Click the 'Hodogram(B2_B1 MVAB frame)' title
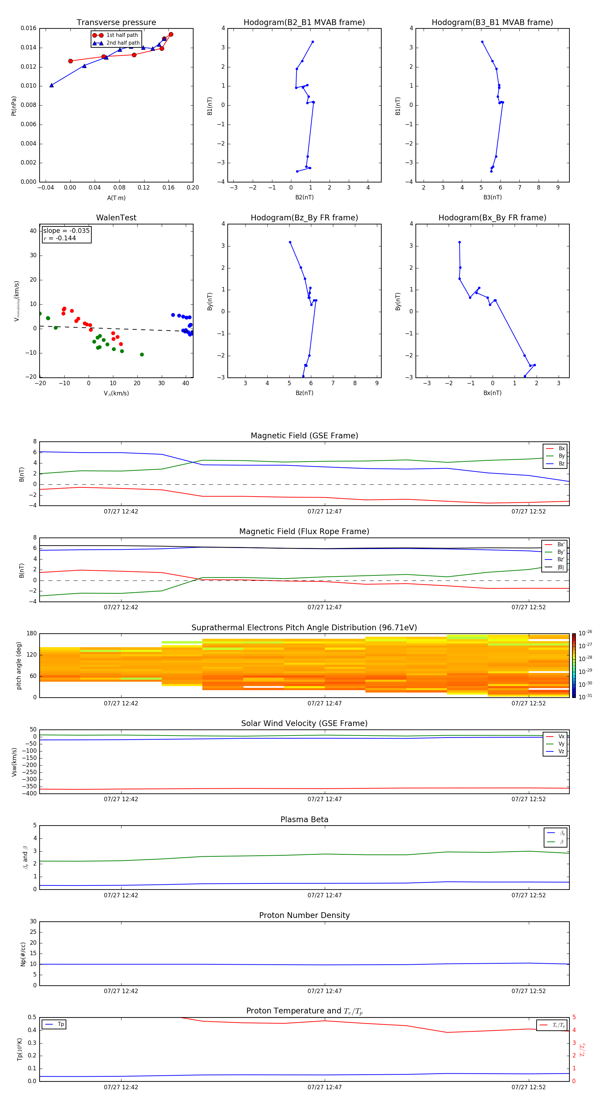 coord(304,22)
